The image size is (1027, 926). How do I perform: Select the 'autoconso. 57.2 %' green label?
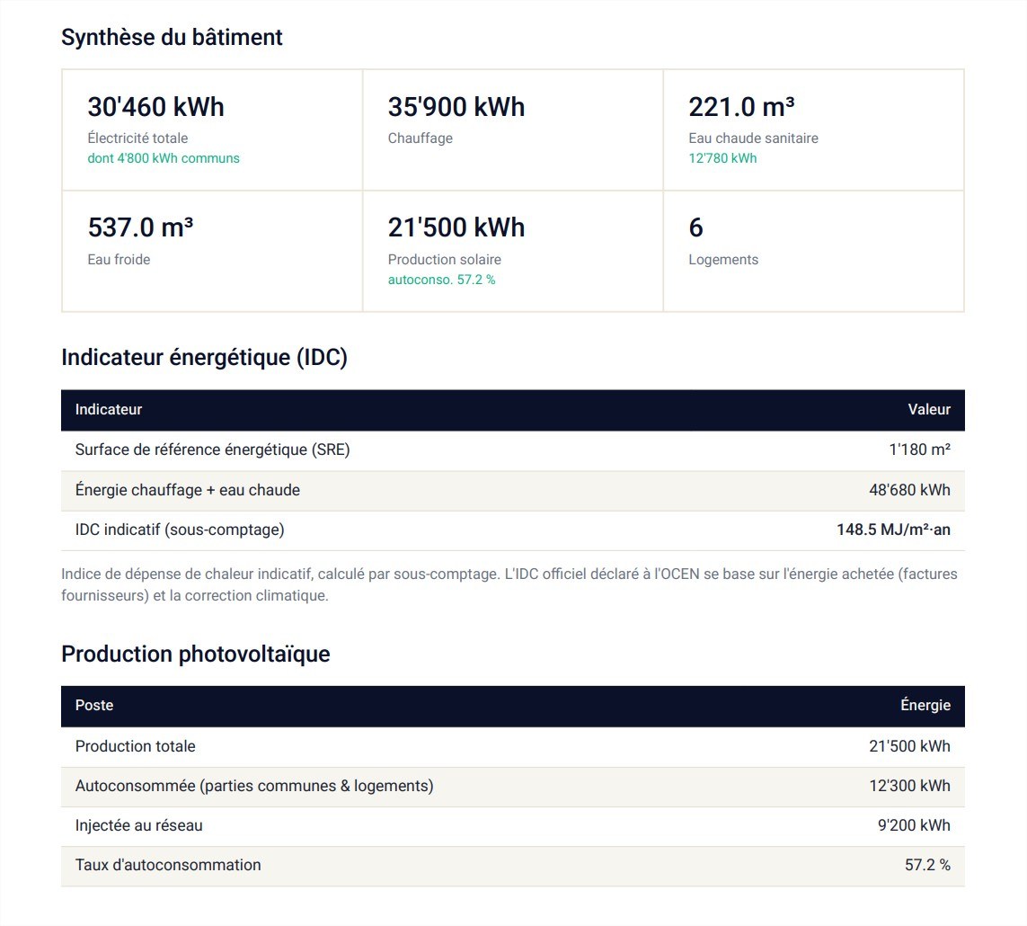[441, 280]
